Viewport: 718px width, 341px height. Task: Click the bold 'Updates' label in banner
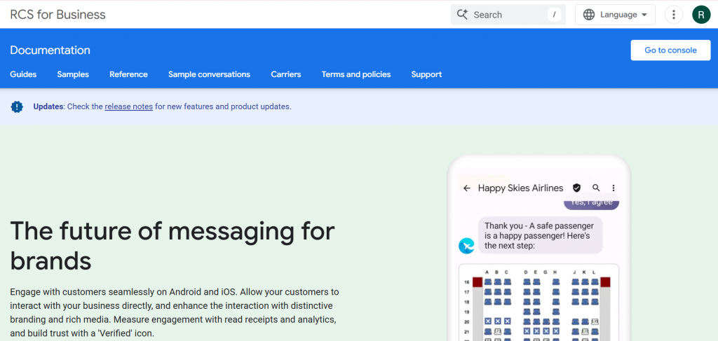(48, 106)
